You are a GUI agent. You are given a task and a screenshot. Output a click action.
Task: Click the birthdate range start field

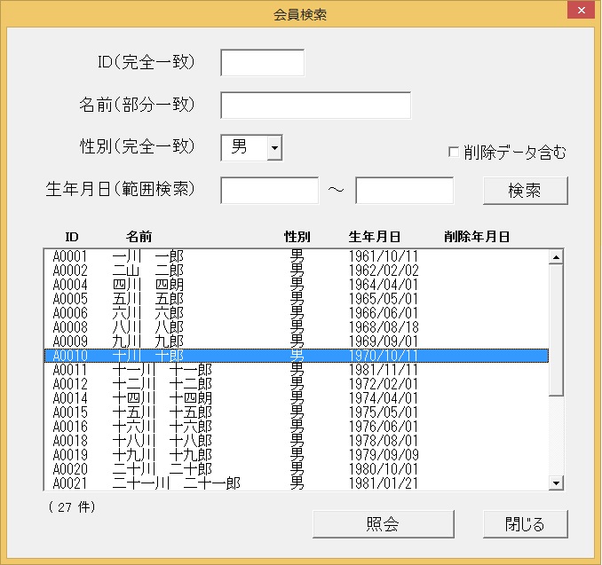[270, 190]
